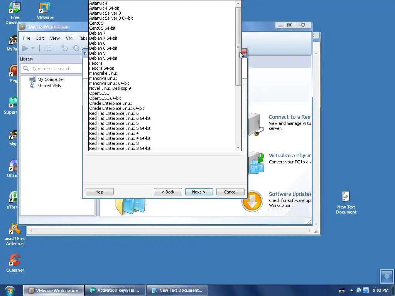This screenshot has width=395, height=296.
Task: Cancel the new VM wizard
Action: coord(230,192)
